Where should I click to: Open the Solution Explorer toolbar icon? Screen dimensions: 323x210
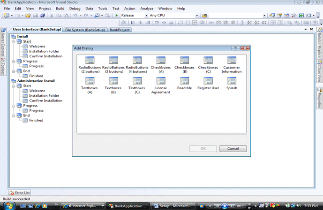272,16
